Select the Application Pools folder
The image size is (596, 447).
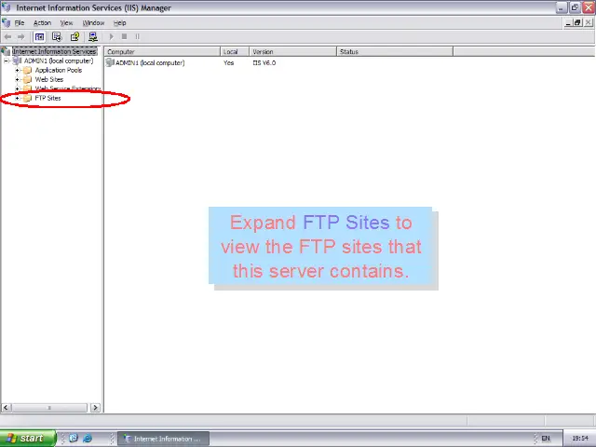tap(59, 70)
